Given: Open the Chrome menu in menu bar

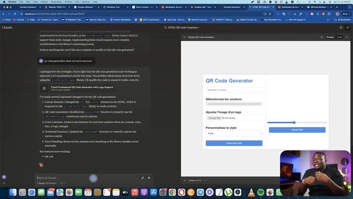Looking at the screenshot, I should coord(12,2).
